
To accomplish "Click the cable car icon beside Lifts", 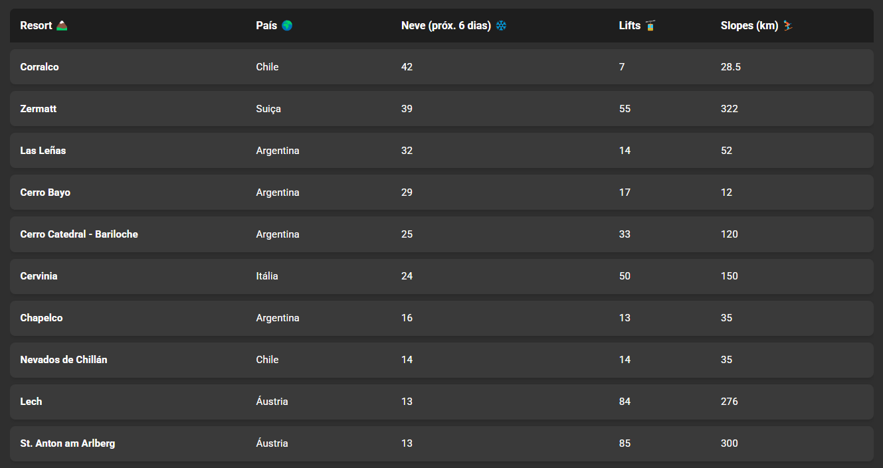I will (x=650, y=26).
